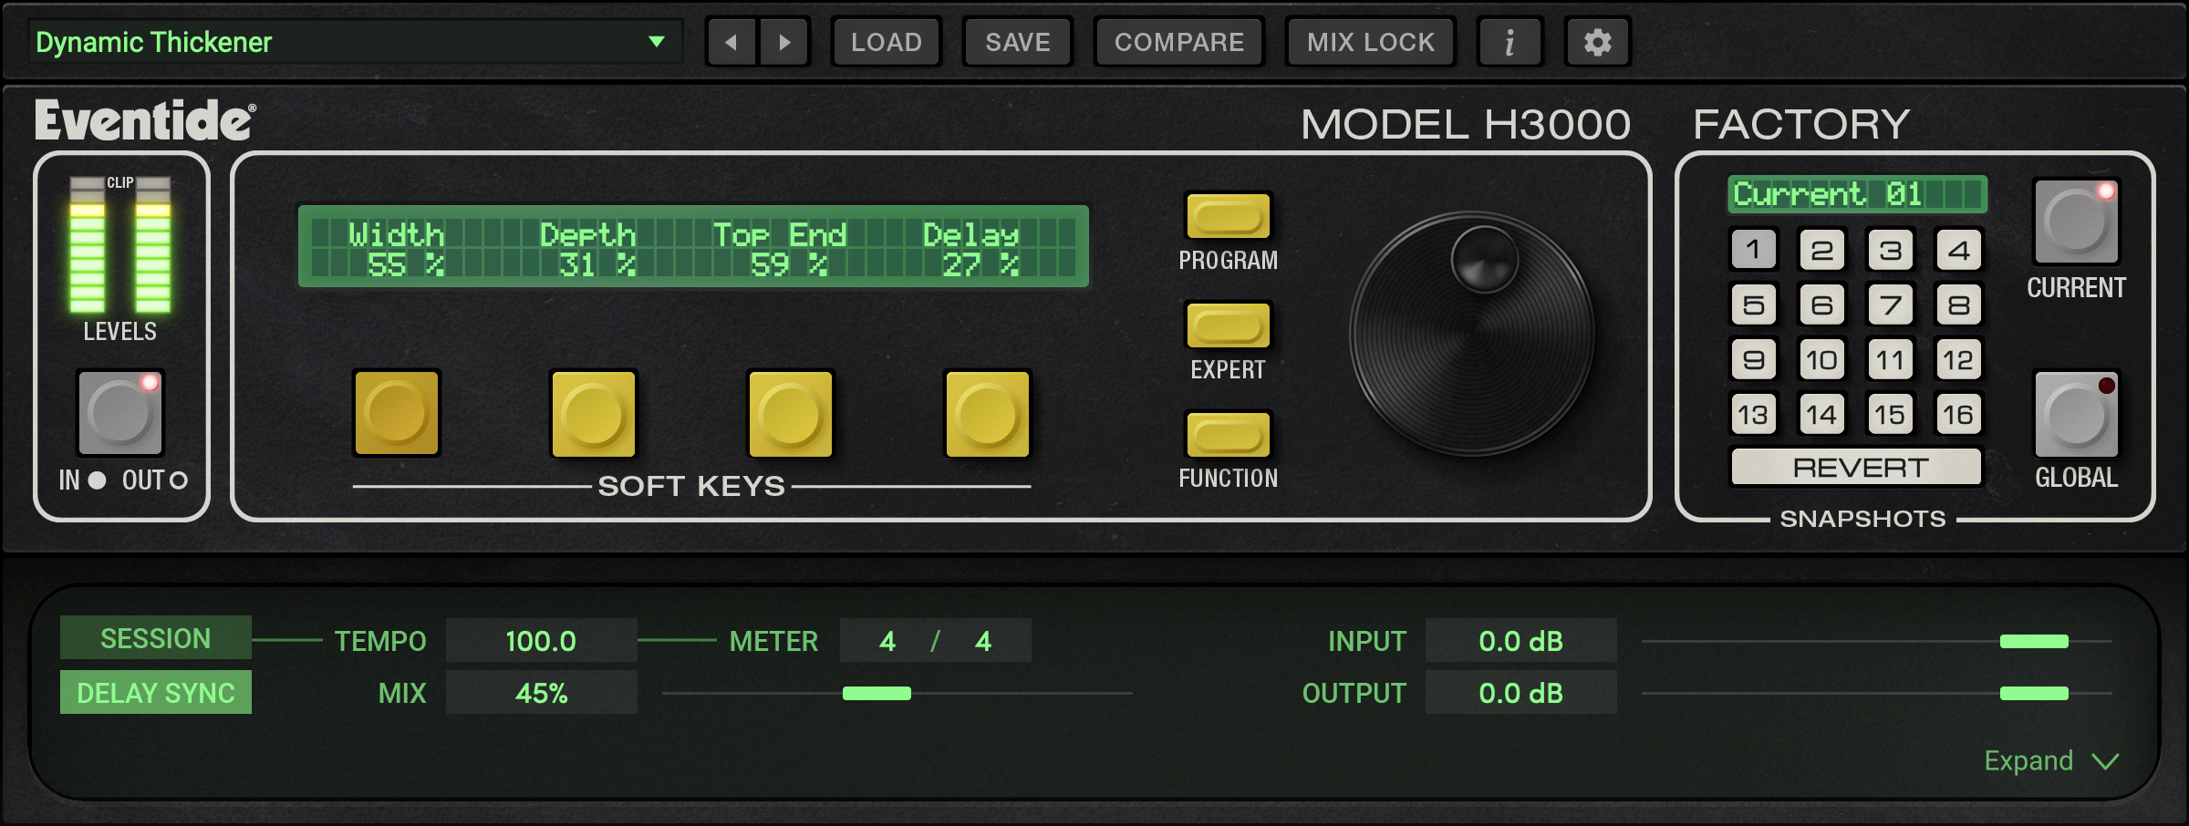Select snapshot 14

1821,415
